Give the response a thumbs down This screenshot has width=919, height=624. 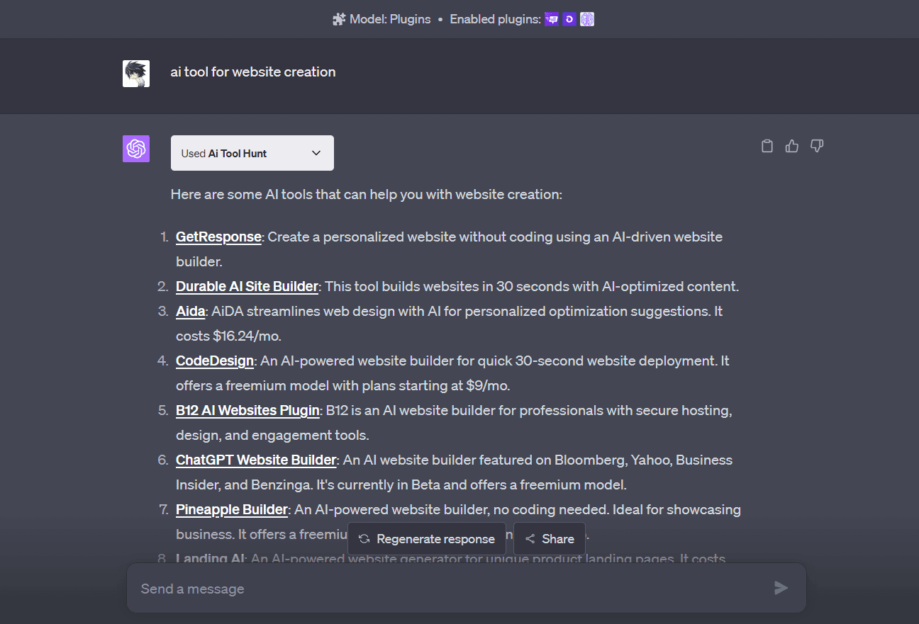[x=817, y=147]
